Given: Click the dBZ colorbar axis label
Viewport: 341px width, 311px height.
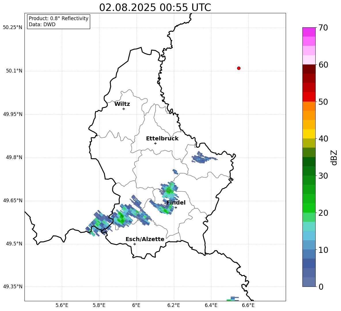Looking at the screenshot, I should [x=334, y=157].
